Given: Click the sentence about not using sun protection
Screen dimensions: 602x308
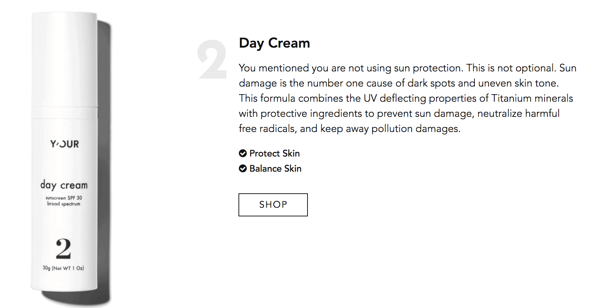Looking at the screenshot, I should [x=351, y=68].
